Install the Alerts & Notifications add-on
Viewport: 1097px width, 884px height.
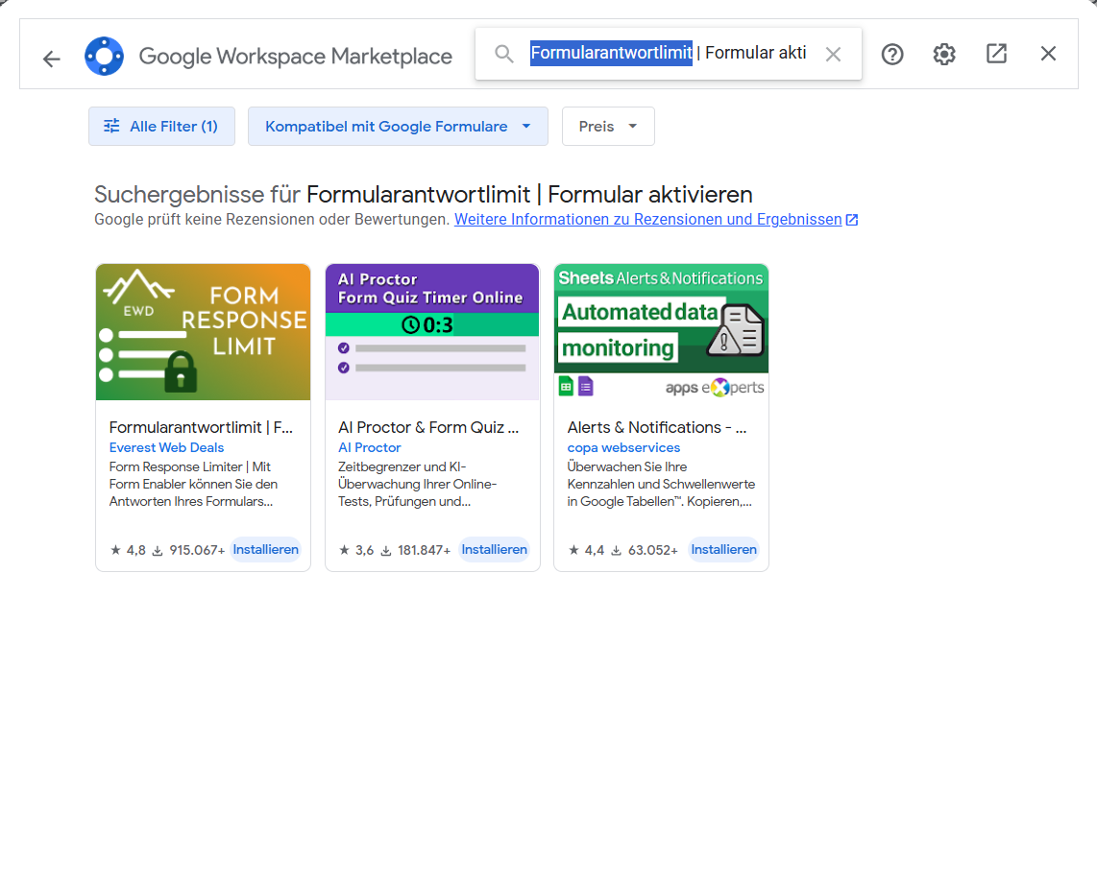pos(723,549)
